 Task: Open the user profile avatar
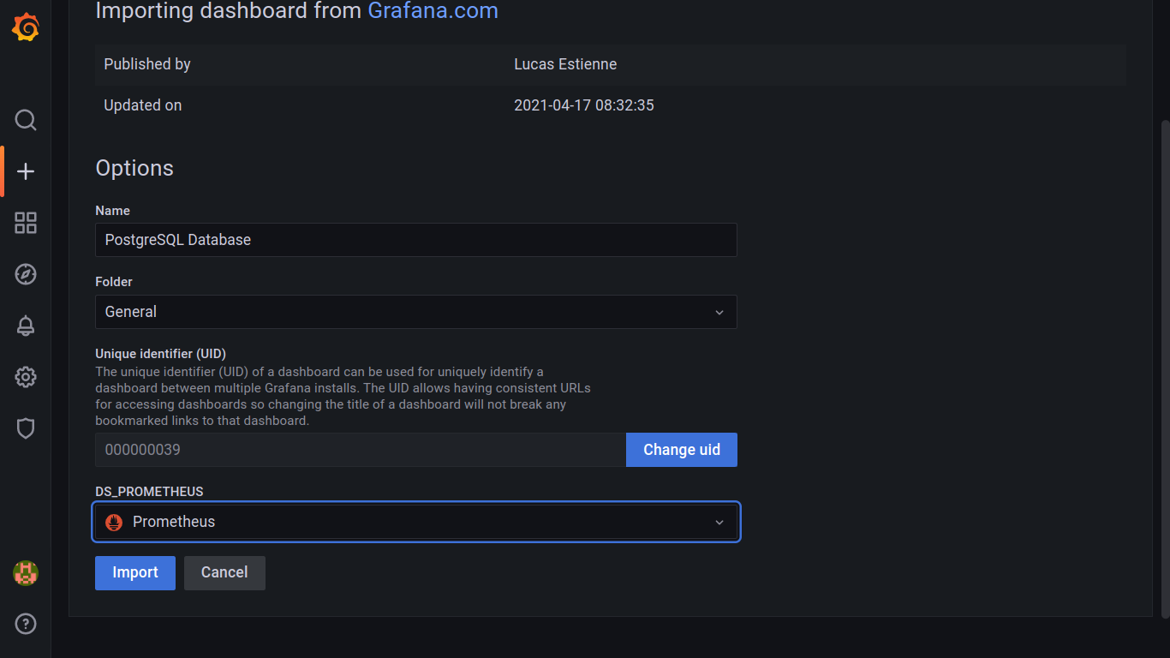click(26, 573)
